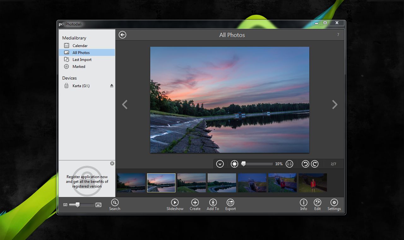404x240 pixels.
Task: Click the main sunset photo preview
Action: [230, 100]
